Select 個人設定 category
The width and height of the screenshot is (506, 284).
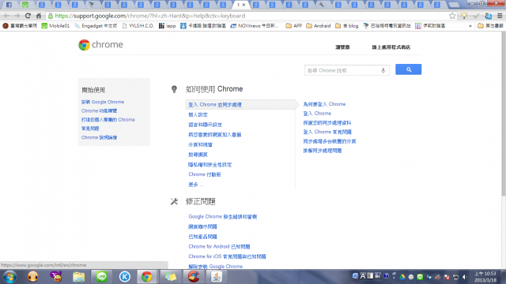(198, 114)
